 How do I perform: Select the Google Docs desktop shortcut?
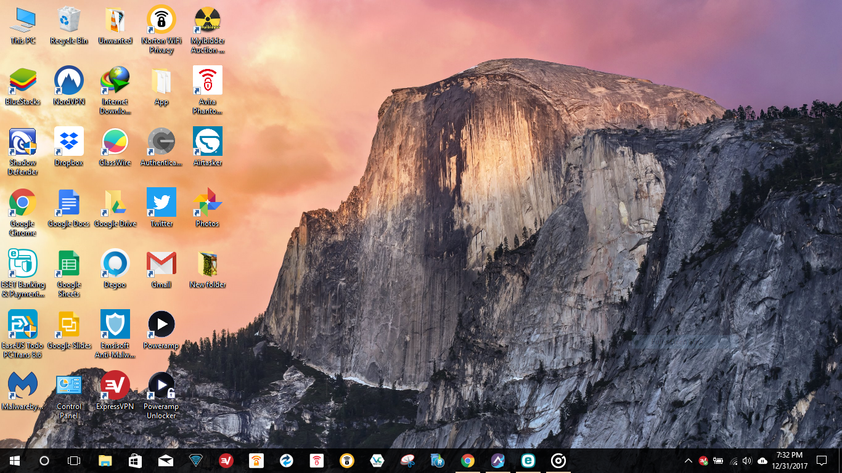[x=69, y=208]
